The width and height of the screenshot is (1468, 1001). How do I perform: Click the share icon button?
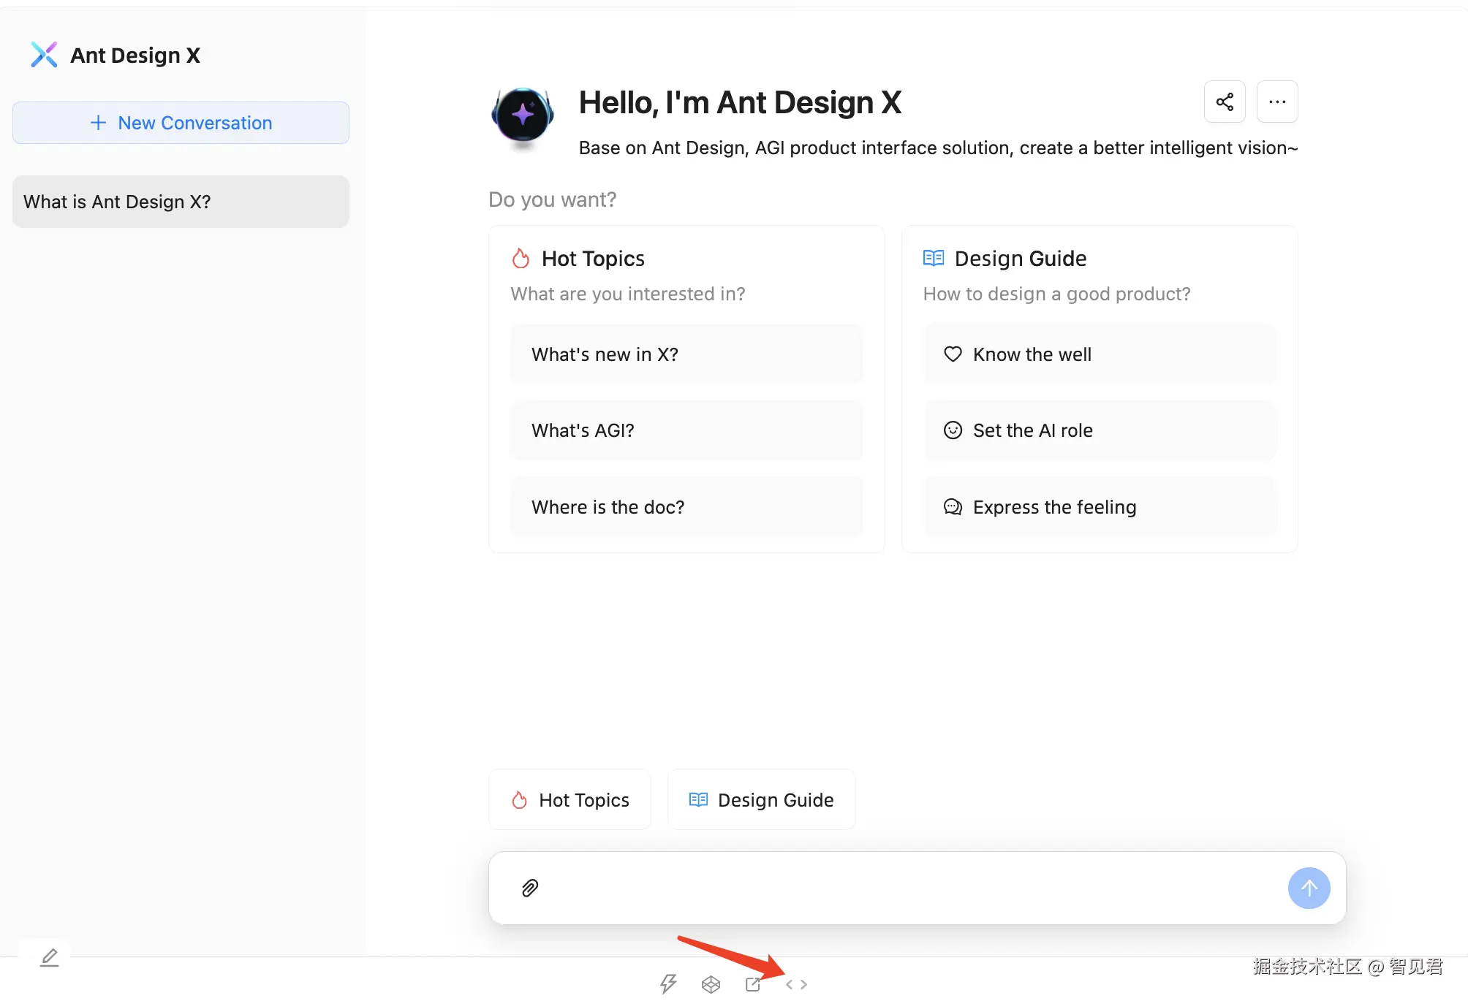(x=1225, y=102)
